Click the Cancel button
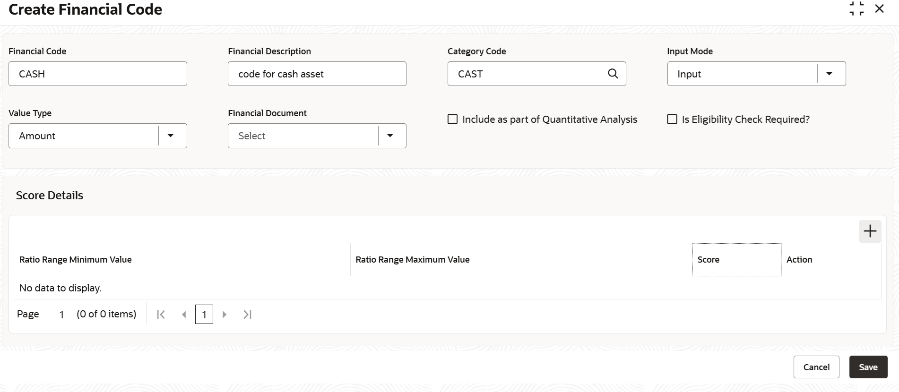 click(816, 367)
